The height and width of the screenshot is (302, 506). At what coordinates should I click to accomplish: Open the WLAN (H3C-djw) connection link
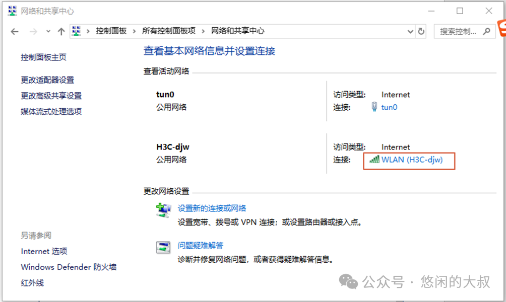[x=412, y=160]
